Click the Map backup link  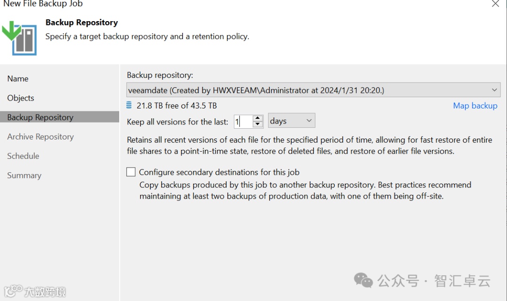475,106
